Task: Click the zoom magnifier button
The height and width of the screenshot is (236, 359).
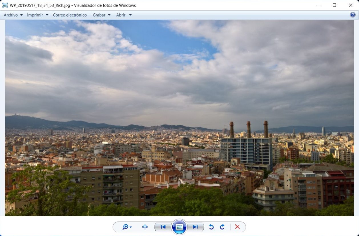Action: (125, 227)
